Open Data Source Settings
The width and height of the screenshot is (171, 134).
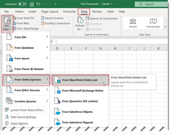tap(26, 117)
